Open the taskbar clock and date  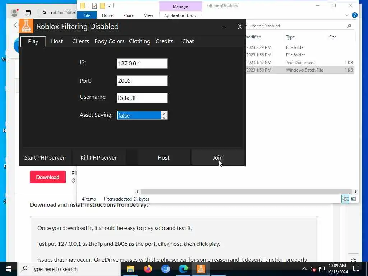pyautogui.click(x=337, y=269)
